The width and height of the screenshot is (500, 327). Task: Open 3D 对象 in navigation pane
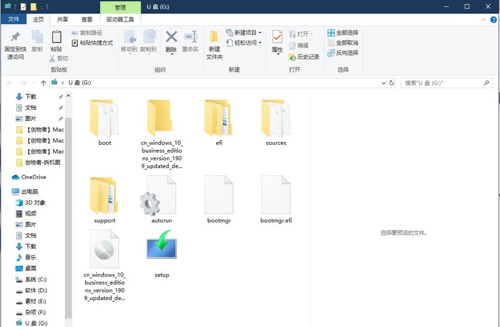coord(31,203)
